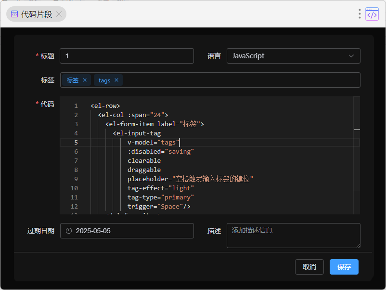The image size is (386, 290).
Task: Click the 代码片段 tab icon
Action: click(x=14, y=14)
